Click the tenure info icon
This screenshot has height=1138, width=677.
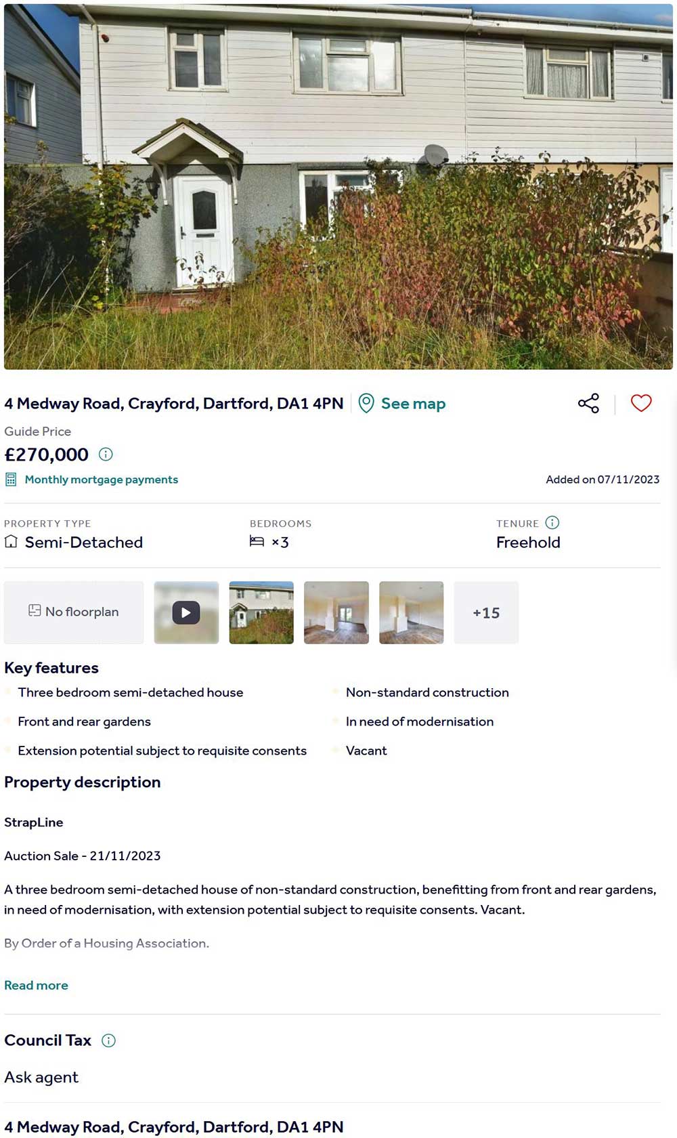click(552, 522)
